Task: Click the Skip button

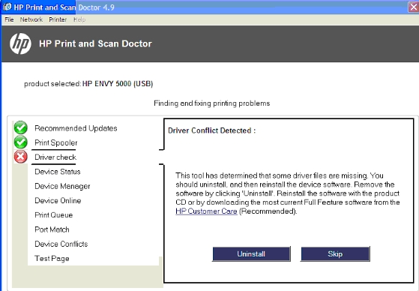Action: (x=335, y=253)
